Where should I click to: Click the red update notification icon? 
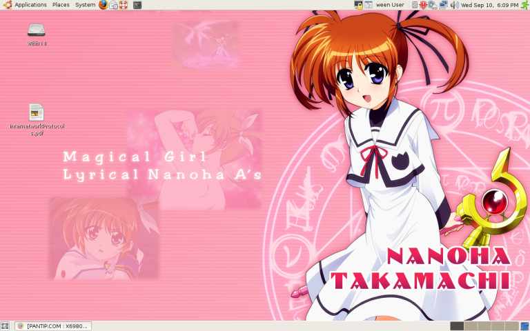[x=424, y=5]
